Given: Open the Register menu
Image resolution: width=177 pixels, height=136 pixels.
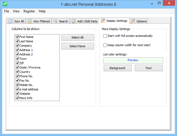Looking at the screenshot, I should [29, 11].
